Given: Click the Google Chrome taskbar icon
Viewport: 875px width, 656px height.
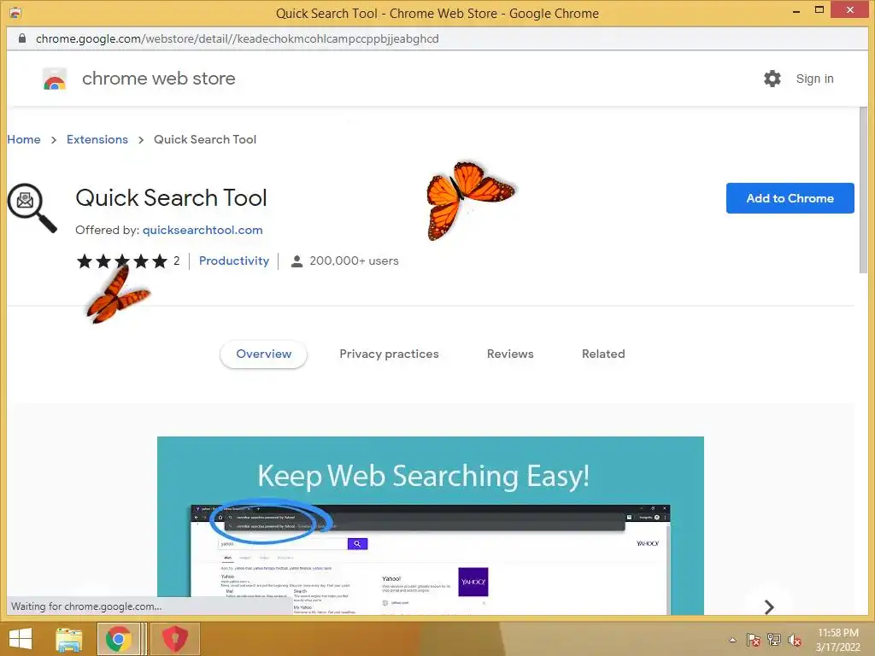Looking at the screenshot, I should [118, 639].
